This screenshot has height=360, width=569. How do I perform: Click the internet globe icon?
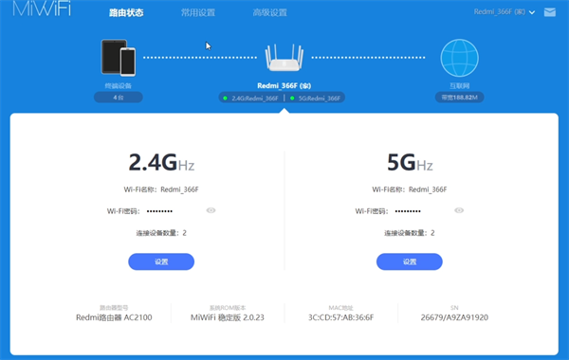click(x=459, y=58)
